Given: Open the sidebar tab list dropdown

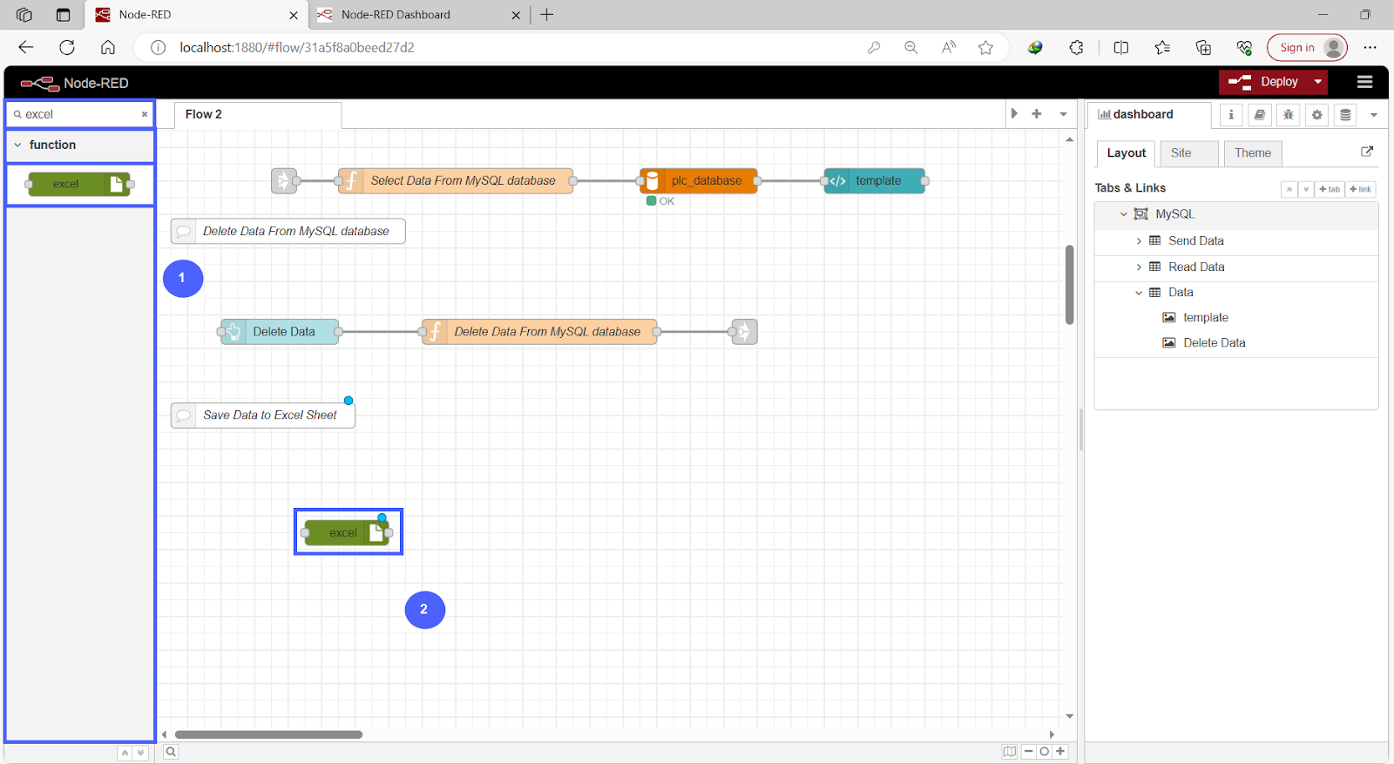Looking at the screenshot, I should point(1374,115).
